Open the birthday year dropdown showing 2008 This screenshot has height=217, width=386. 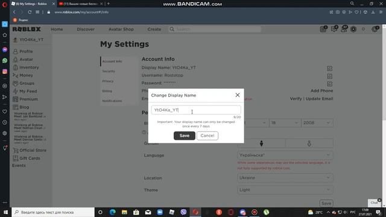[317, 123]
